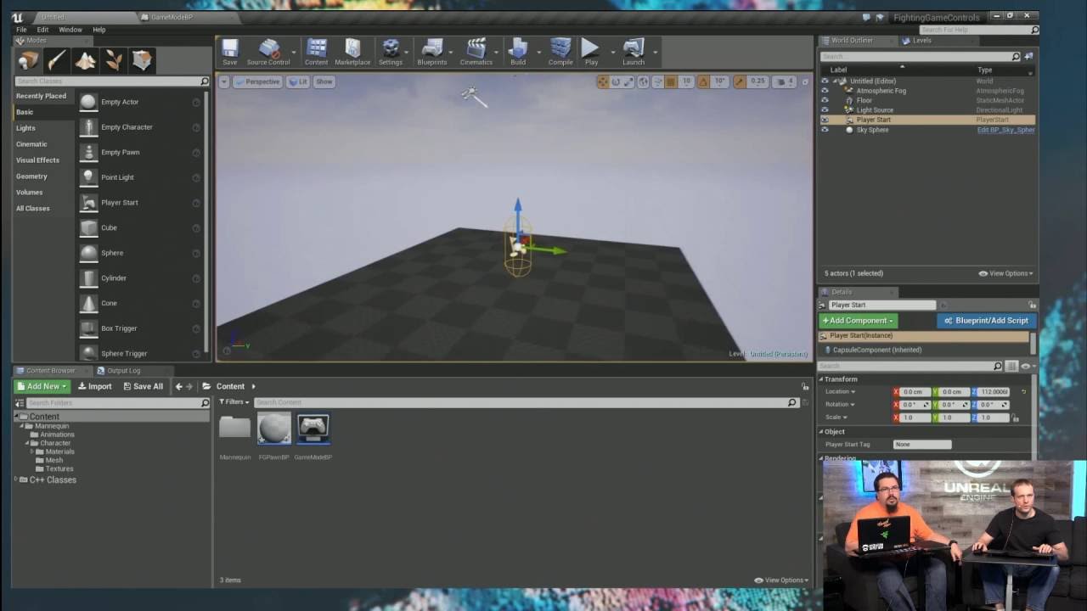
Task: Toggle surface snapping viewport icon
Action: [x=656, y=81]
